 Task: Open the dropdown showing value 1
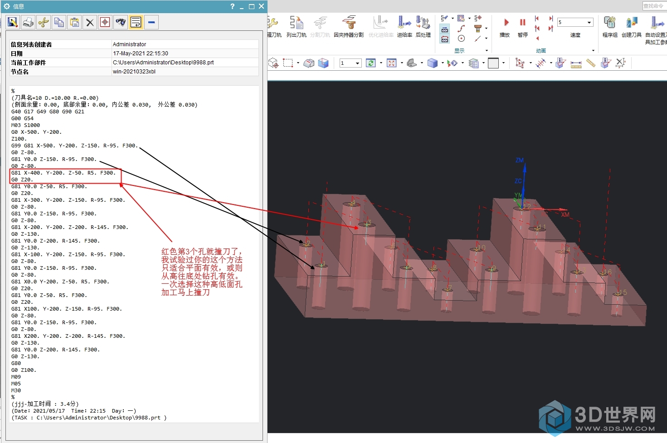tap(351, 63)
